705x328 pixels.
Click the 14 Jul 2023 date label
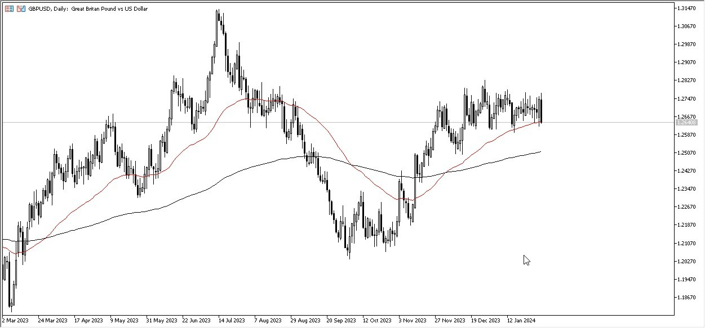click(x=232, y=321)
